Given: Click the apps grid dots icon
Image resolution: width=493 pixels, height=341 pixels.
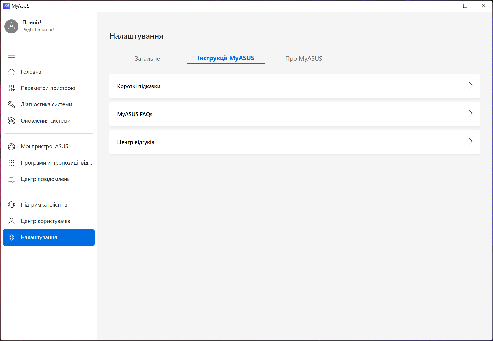Looking at the screenshot, I should (x=11, y=163).
